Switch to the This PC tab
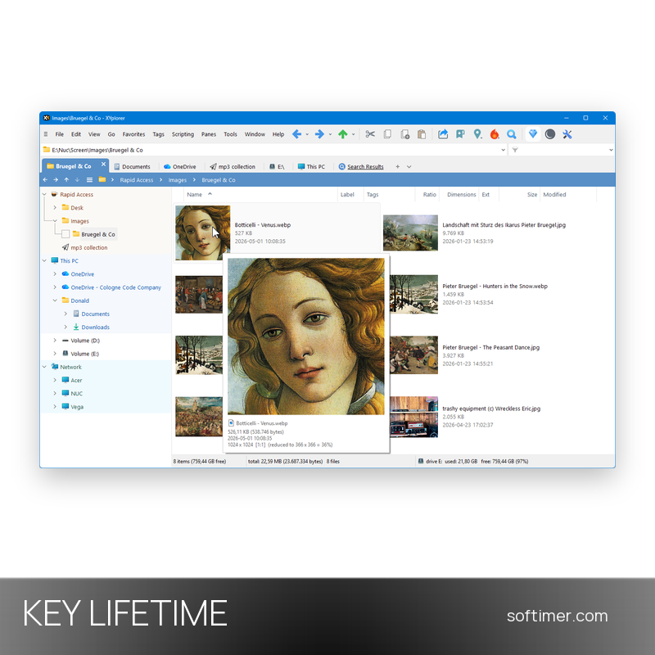This screenshot has height=655, width=655. tap(312, 166)
